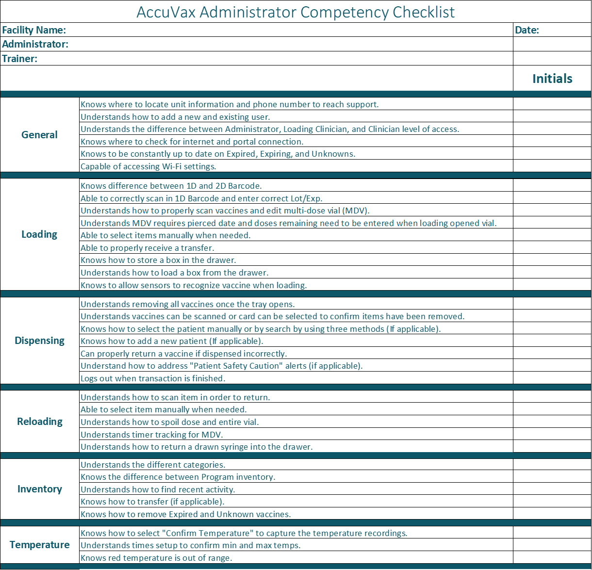Screen dimensions: 592x570
Task: Click 'spoil dose and entire vial' row
Action: 296,422
